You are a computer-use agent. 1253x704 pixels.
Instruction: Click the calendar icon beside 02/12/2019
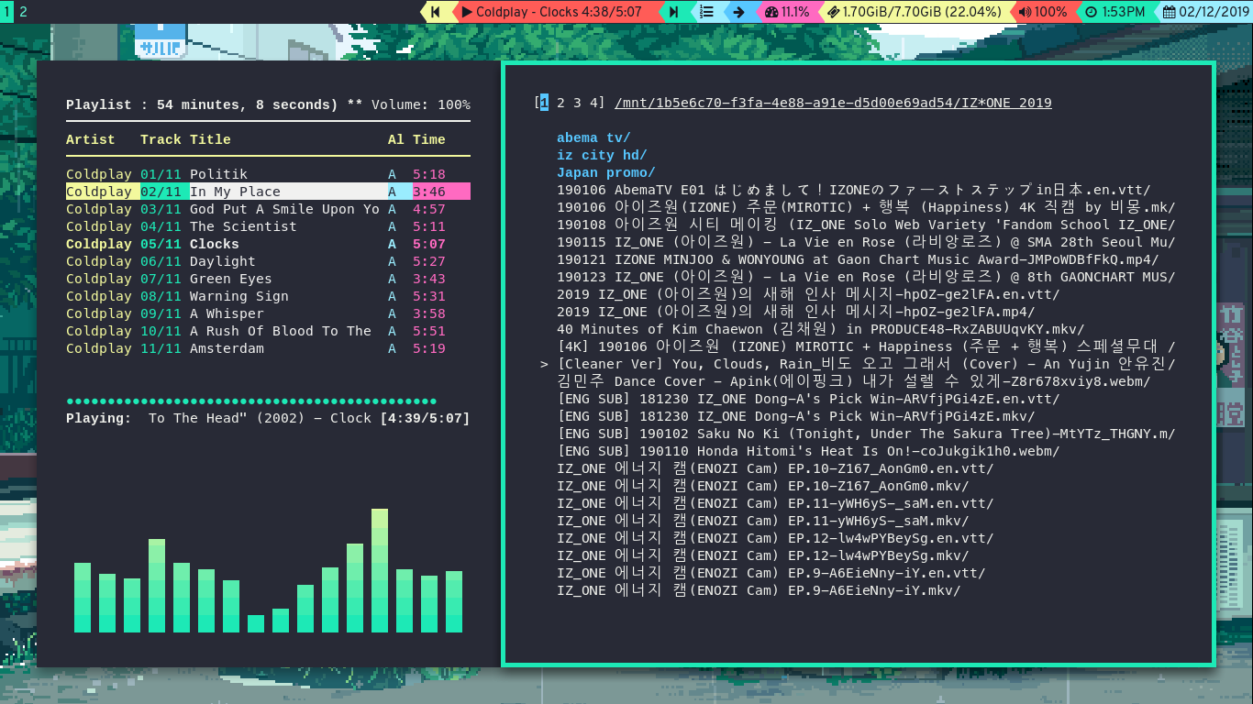click(1169, 12)
